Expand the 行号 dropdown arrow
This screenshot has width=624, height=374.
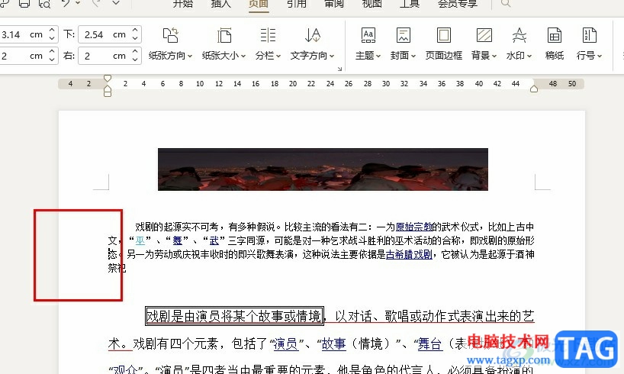[600, 56]
